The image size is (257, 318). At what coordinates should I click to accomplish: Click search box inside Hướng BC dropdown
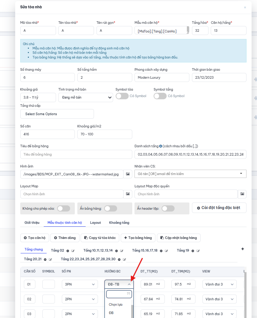point(119,294)
